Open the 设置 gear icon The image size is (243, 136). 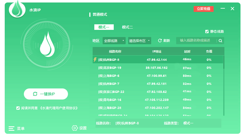tap(75, 128)
